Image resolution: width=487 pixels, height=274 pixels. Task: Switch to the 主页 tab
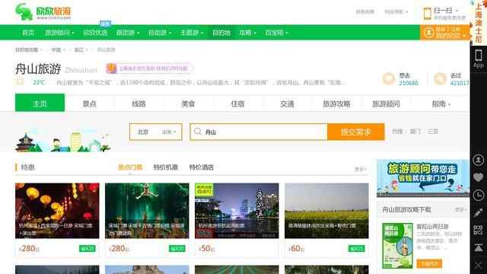point(40,103)
